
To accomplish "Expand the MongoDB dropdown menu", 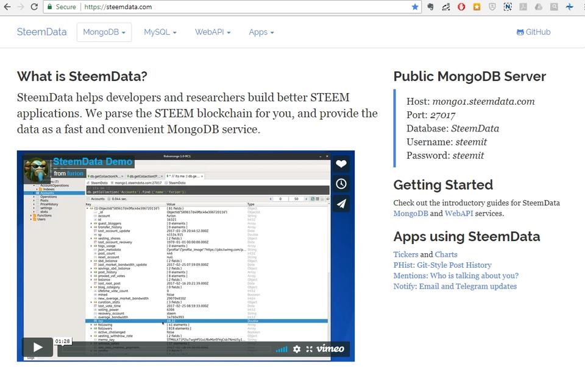I will (x=104, y=32).
